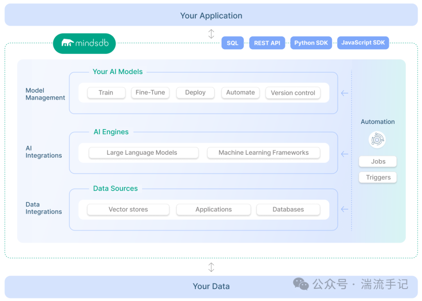Select the Automate box
The image size is (422, 301).
pyautogui.click(x=240, y=93)
